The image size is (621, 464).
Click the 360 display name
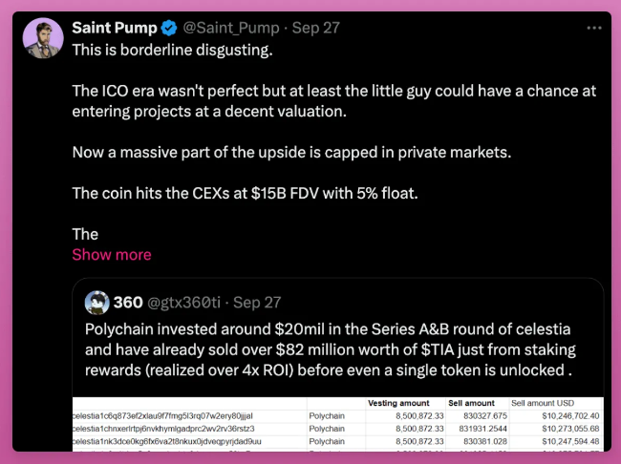(x=128, y=303)
